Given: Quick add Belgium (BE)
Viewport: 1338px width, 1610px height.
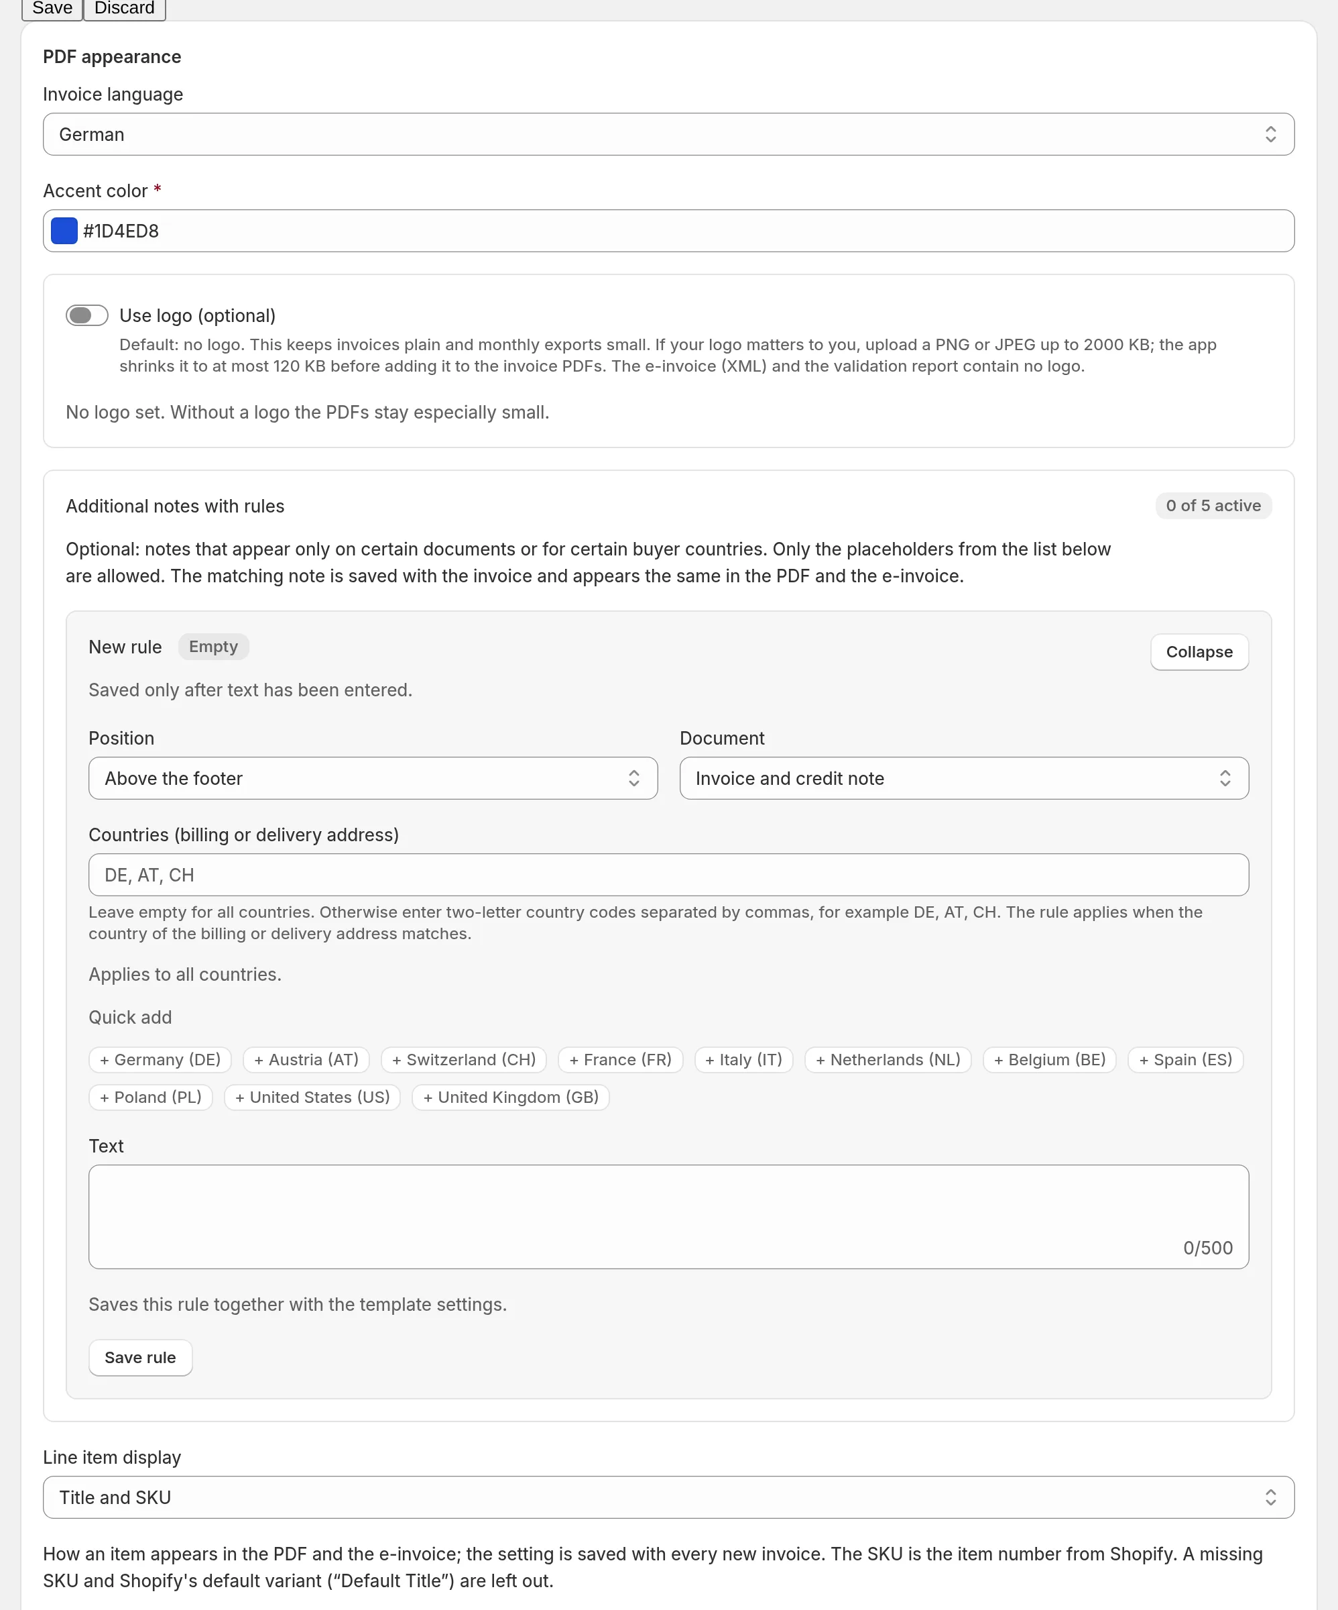Looking at the screenshot, I should click(x=1049, y=1059).
